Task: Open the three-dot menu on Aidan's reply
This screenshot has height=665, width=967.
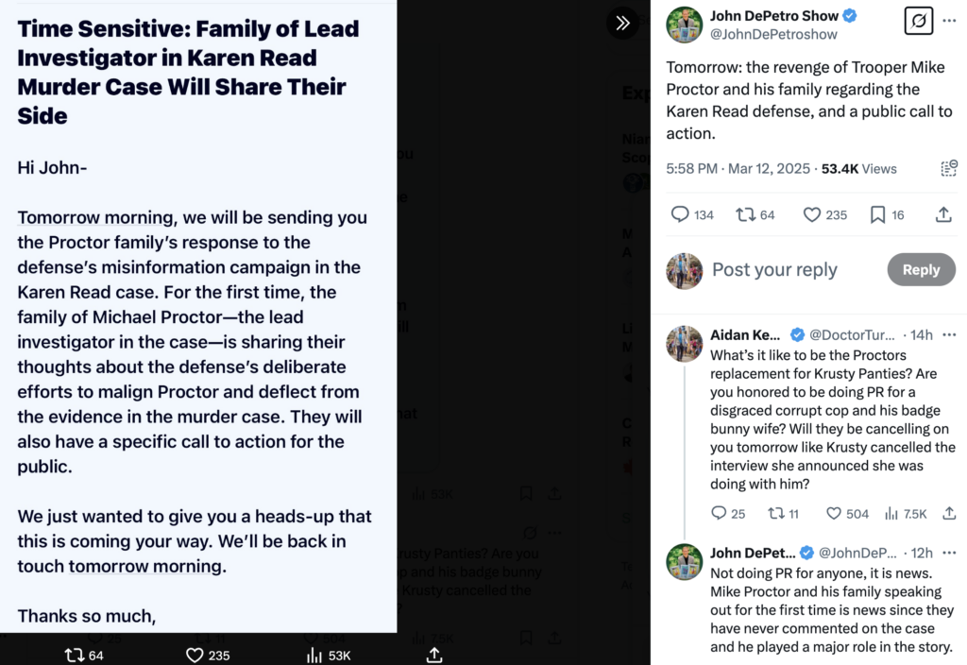Action: pyautogui.click(x=949, y=334)
